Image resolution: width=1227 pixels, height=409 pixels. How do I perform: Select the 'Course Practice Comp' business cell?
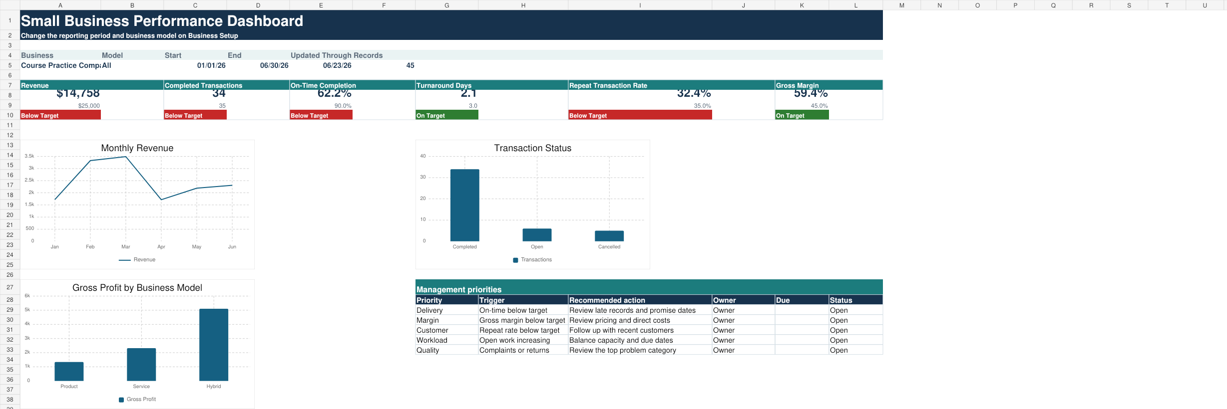coord(60,65)
